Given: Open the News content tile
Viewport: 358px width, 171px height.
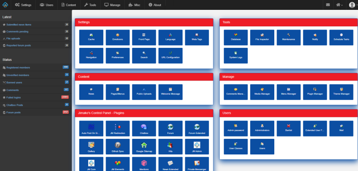Looking at the screenshot, I should coord(91,92).
